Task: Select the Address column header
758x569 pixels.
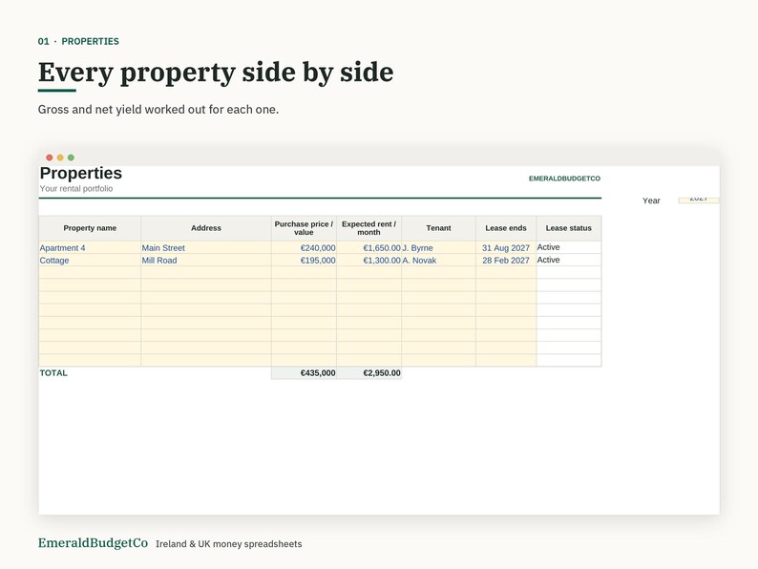Action: (x=206, y=228)
